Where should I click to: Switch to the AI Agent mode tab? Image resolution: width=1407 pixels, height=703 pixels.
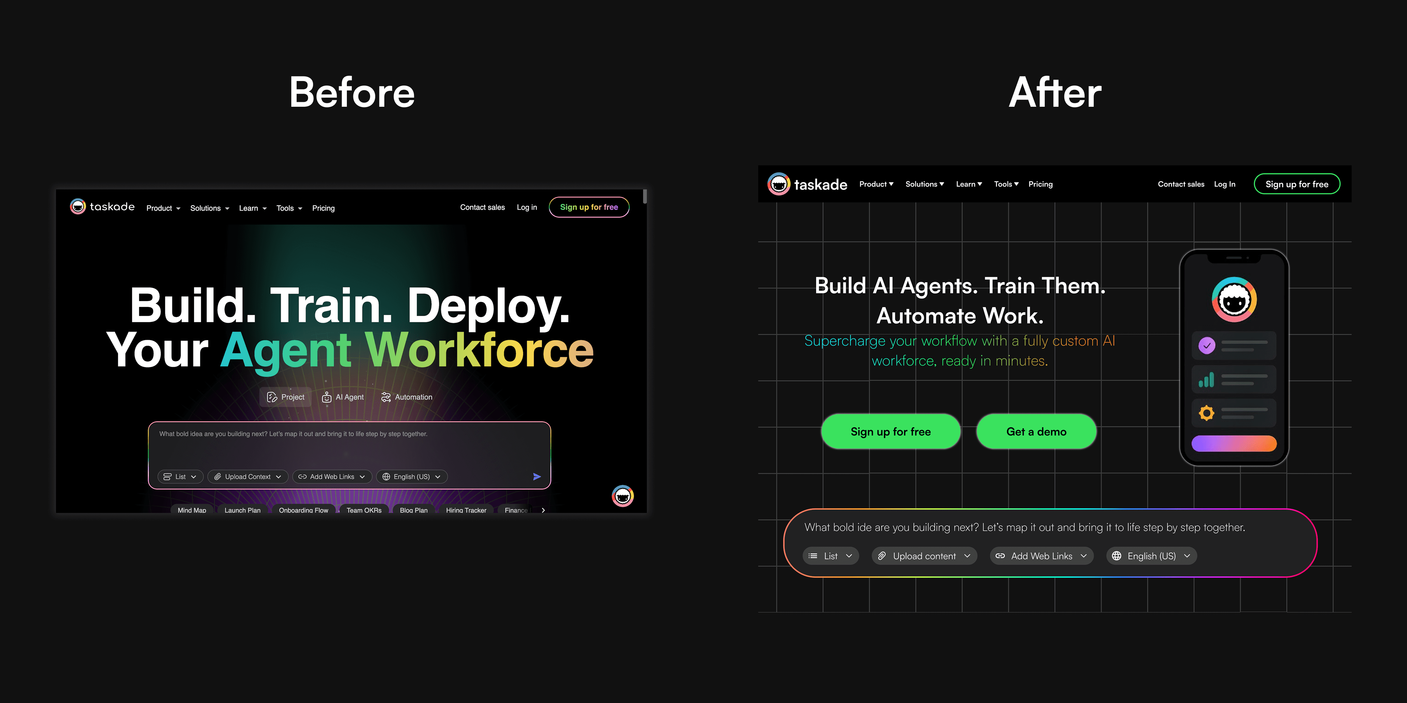(x=343, y=397)
